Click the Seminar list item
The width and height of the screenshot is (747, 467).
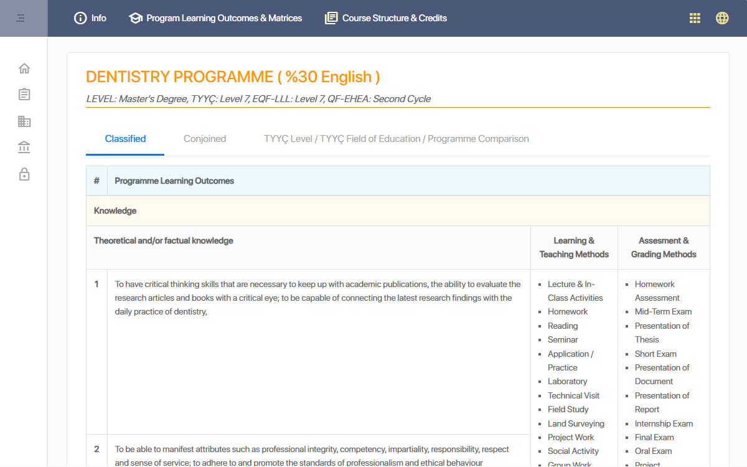tap(563, 339)
